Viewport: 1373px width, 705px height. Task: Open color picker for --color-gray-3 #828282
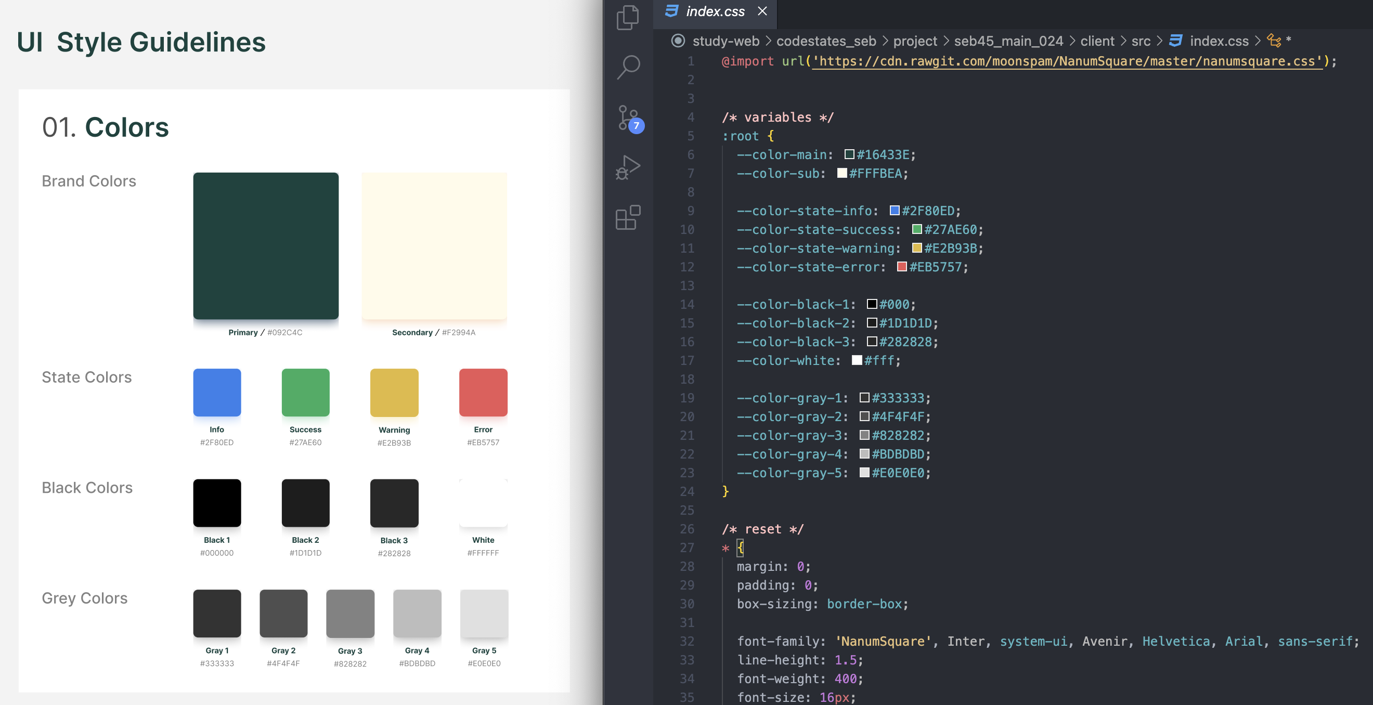[x=864, y=435]
